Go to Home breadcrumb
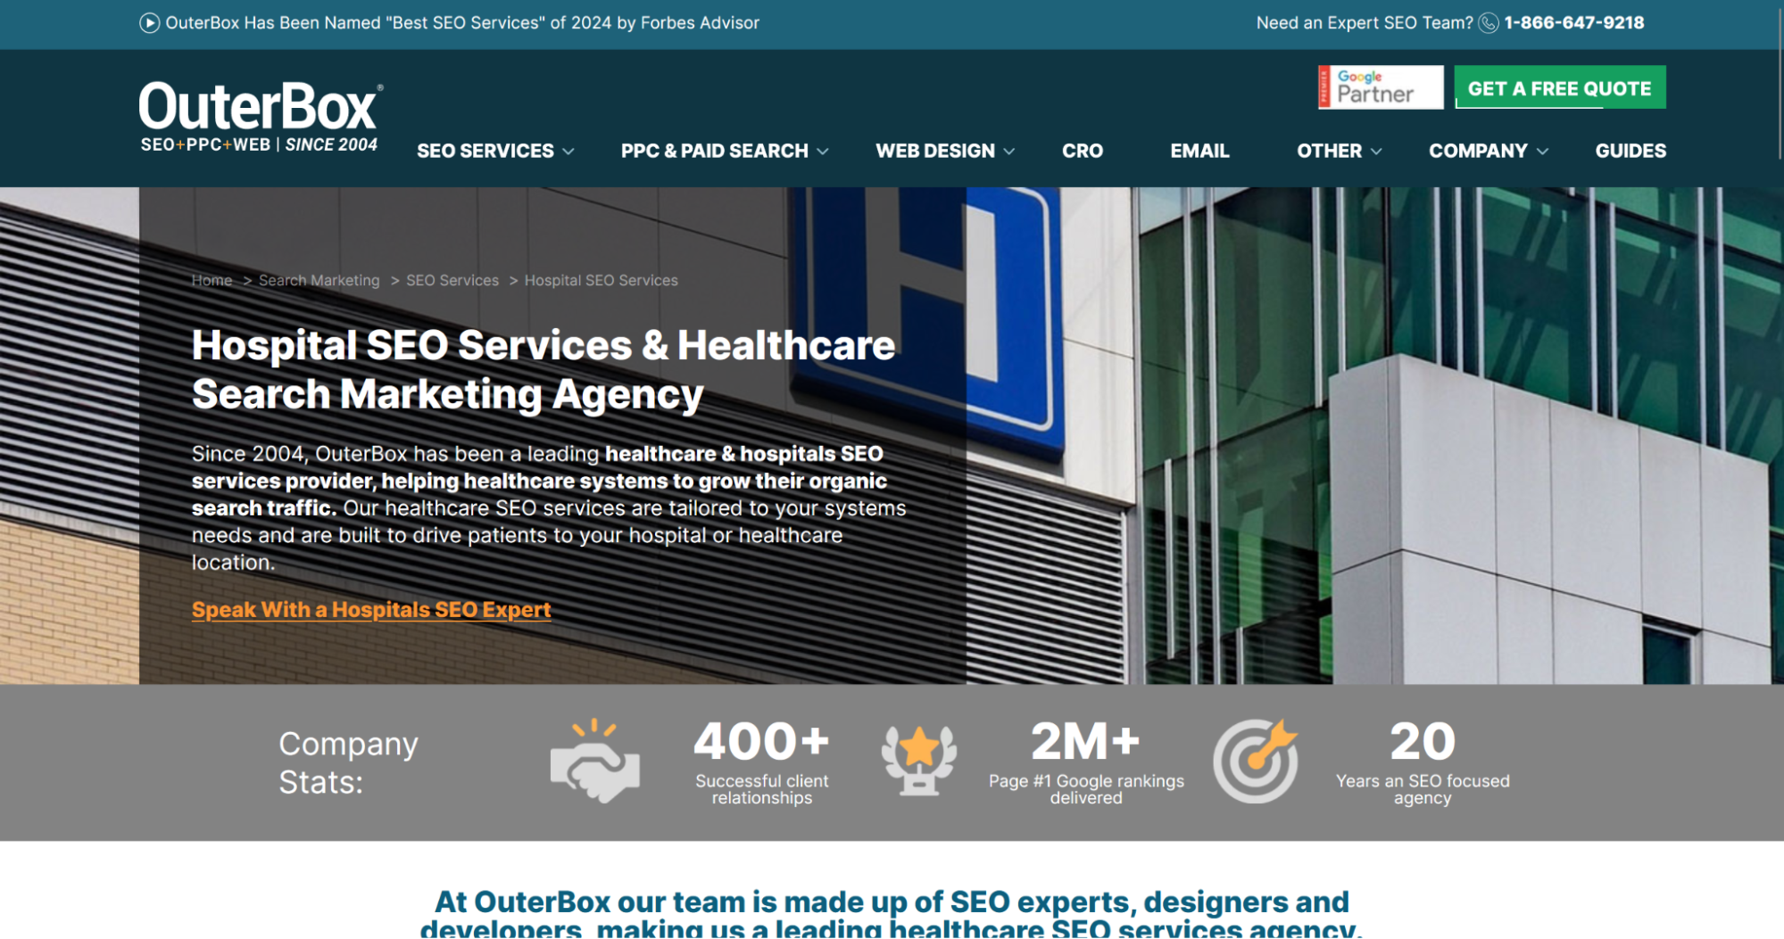 tap(212, 280)
